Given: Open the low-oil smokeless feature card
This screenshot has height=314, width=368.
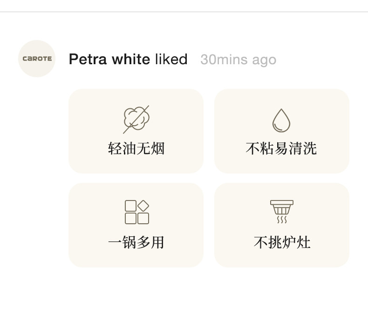Looking at the screenshot, I should 136,131.
